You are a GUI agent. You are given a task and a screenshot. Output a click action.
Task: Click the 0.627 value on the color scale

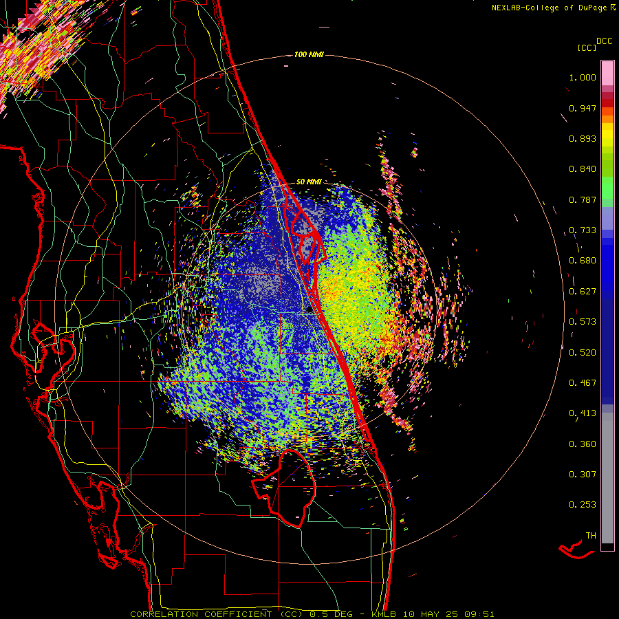[583, 292]
